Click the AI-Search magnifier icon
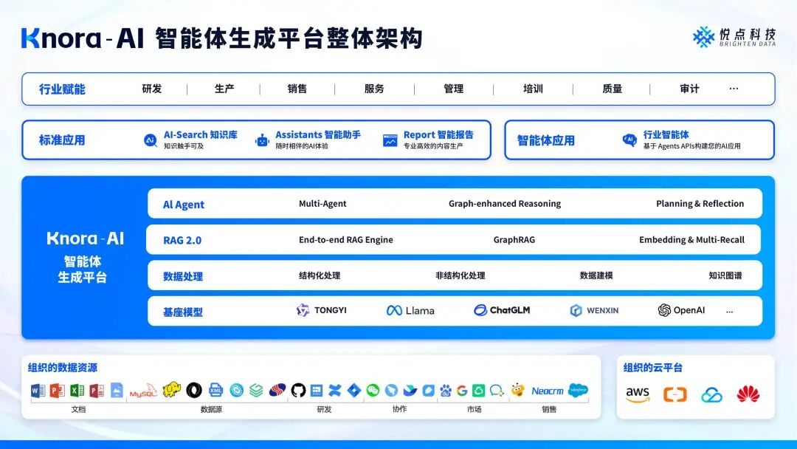Image resolution: width=797 pixels, height=449 pixels. [x=151, y=140]
